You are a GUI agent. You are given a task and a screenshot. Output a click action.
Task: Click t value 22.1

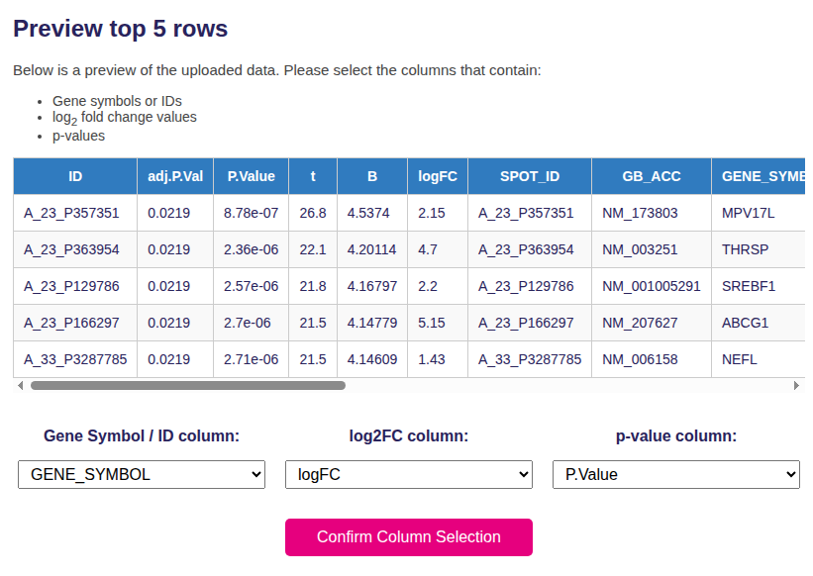(313, 249)
